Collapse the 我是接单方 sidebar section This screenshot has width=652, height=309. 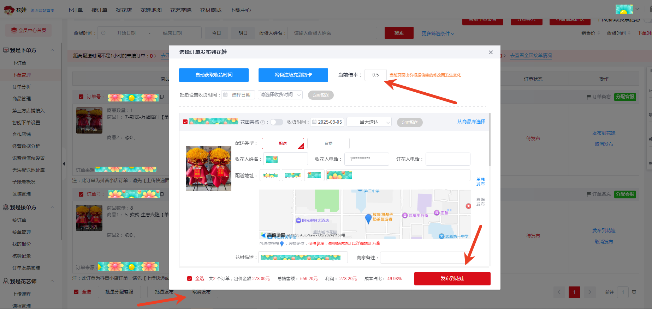[52, 207]
